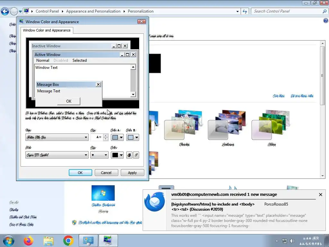Click the address bar refresh icon
The image size is (329, 247).
[245, 11]
